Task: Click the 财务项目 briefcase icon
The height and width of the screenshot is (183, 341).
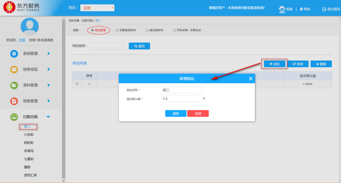Action: coord(14,70)
